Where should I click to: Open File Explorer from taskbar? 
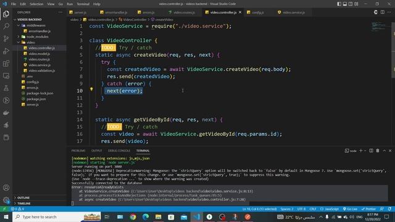[159, 216]
